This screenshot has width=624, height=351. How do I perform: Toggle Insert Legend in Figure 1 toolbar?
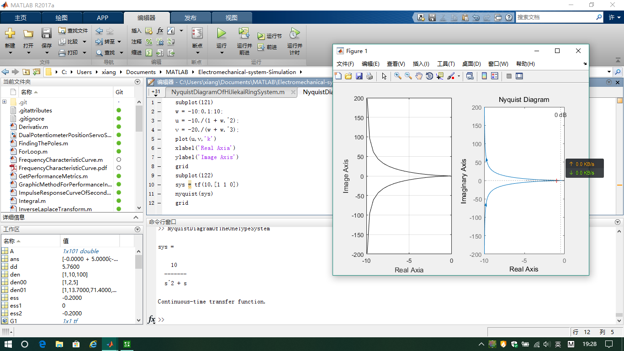[x=495, y=76]
